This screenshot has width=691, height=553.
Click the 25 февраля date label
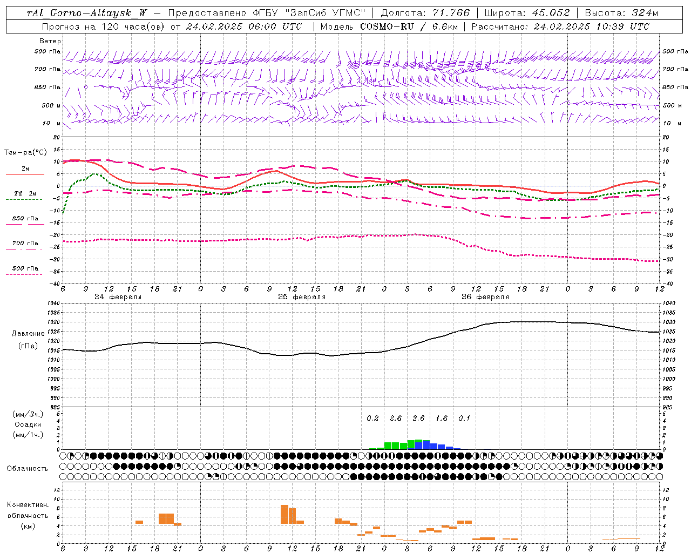point(301,297)
